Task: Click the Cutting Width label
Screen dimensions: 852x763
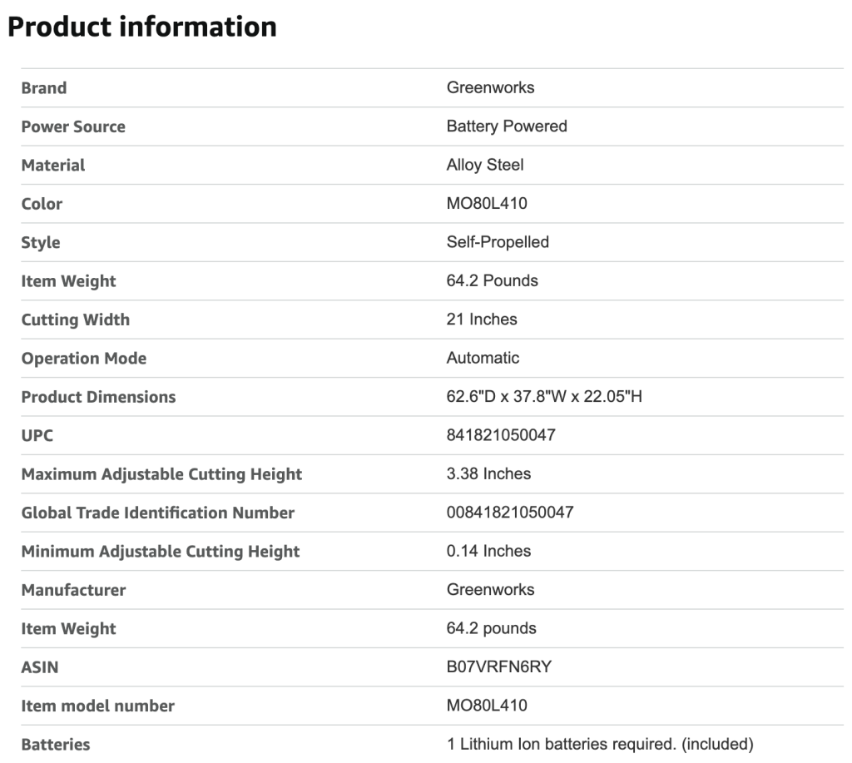Action: (x=75, y=320)
